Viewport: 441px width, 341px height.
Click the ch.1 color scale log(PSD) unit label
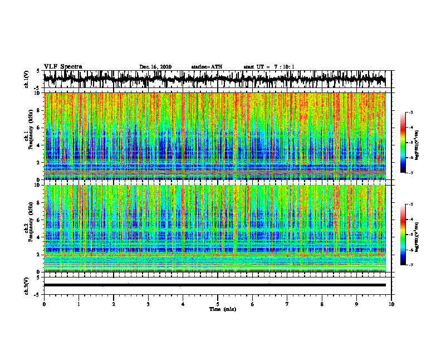point(417,145)
